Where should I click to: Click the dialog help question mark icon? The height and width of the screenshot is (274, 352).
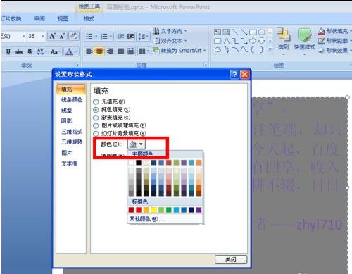click(x=234, y=75)
